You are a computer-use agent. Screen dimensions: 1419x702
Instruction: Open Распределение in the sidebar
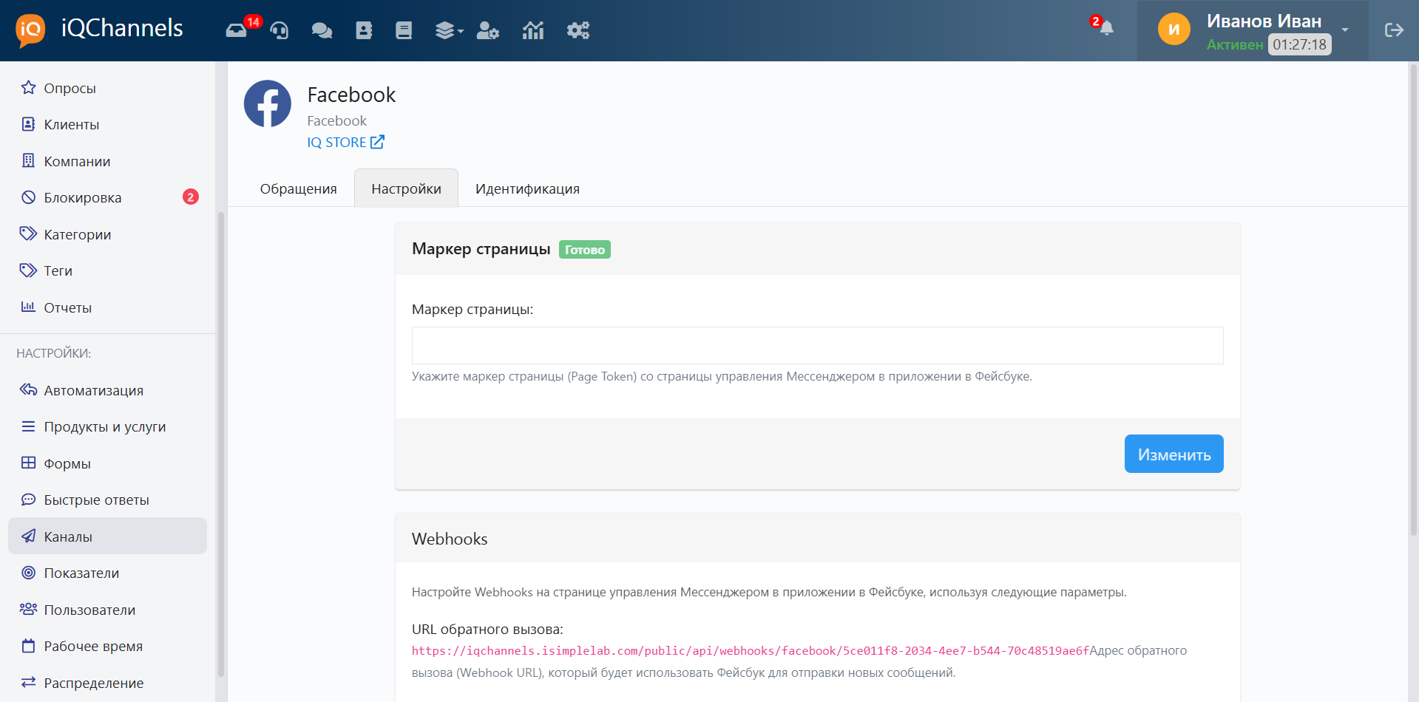pyautogui.click(x=107, y=683)
